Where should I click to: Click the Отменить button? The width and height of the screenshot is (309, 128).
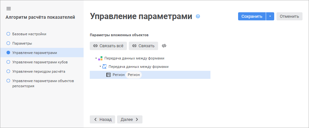(289, 16)
